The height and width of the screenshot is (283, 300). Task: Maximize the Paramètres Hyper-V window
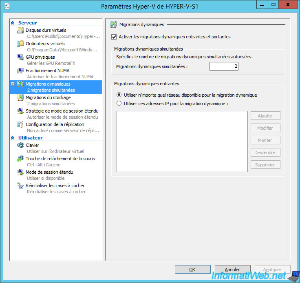pos(274,4)
